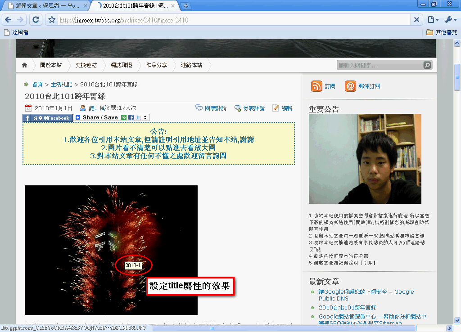Open the 交換連結 menu item

click(x=86, y=65)
